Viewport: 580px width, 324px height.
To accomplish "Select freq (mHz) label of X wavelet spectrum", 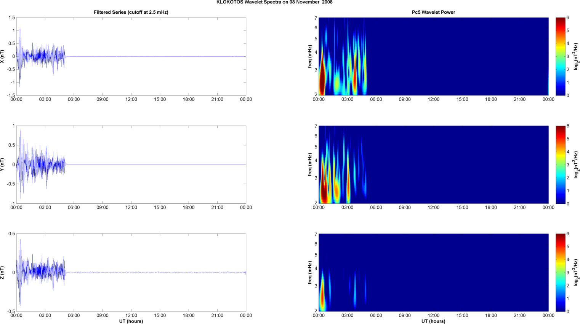I will [x=310, y=56].
